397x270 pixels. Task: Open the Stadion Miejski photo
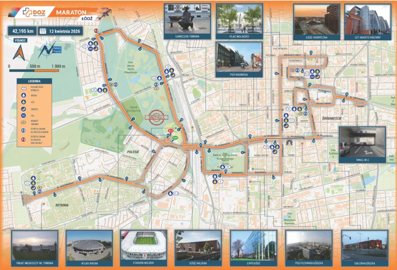tap(144, 245)
